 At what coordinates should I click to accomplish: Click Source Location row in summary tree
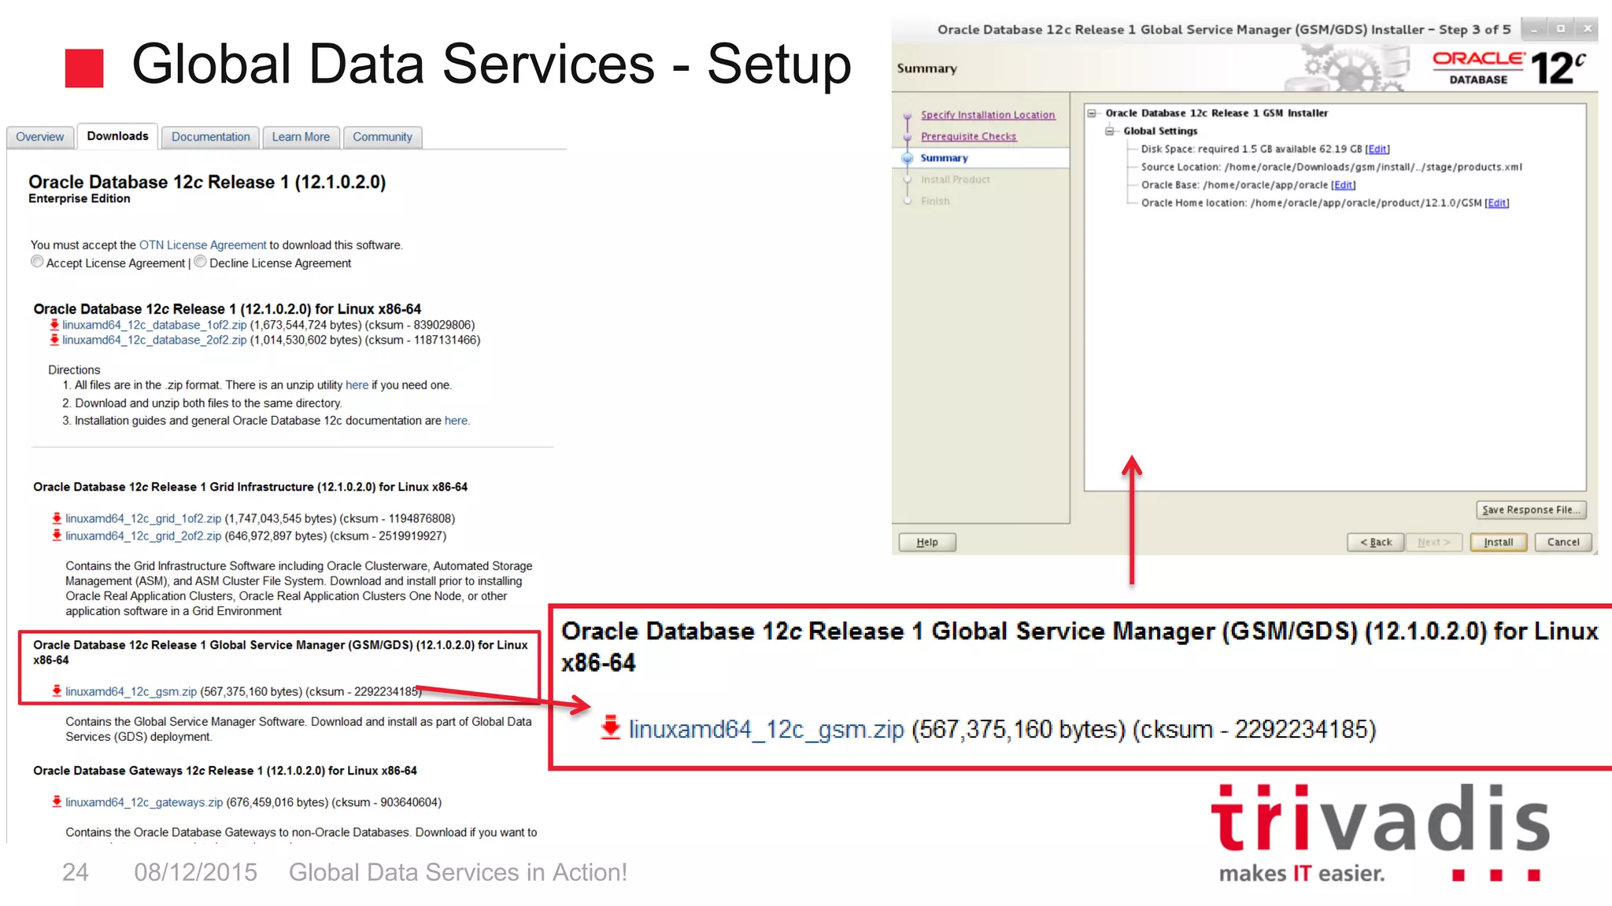1331,167
